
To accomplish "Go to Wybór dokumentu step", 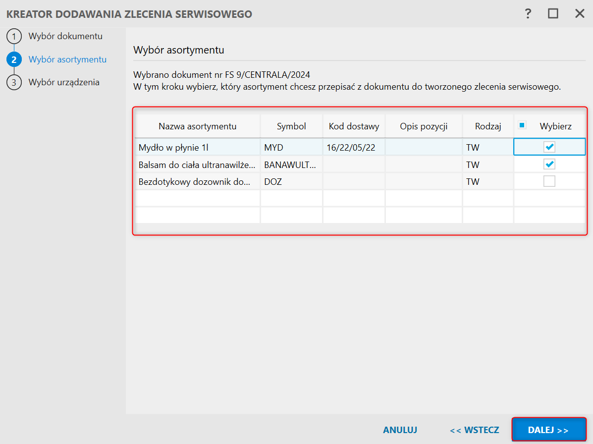I will coord(65,36).
